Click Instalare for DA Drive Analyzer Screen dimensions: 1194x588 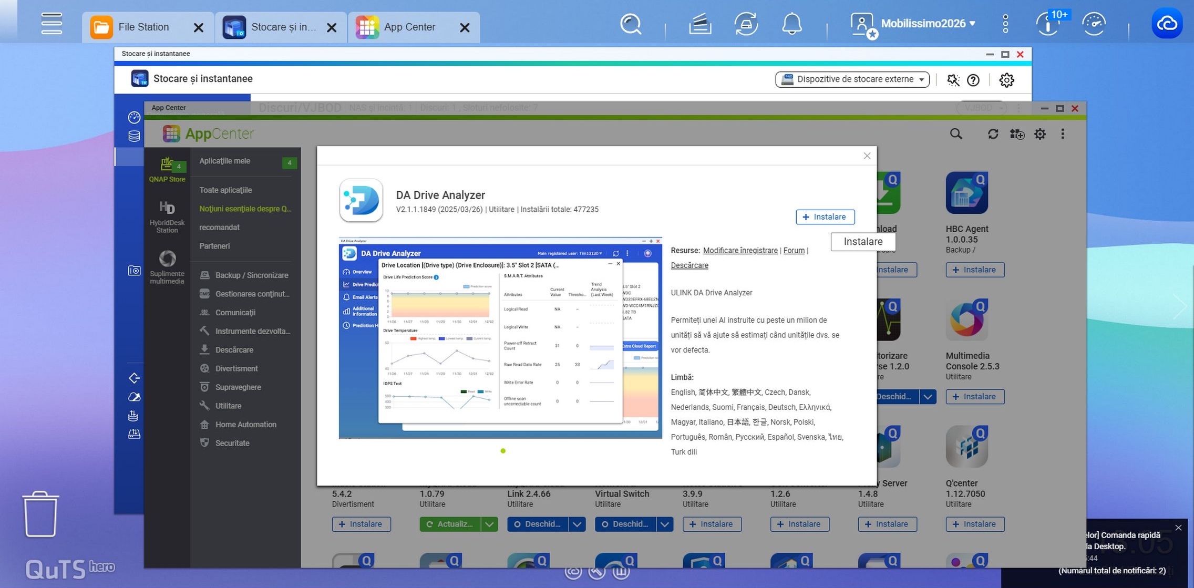click(x=825, y=216)
